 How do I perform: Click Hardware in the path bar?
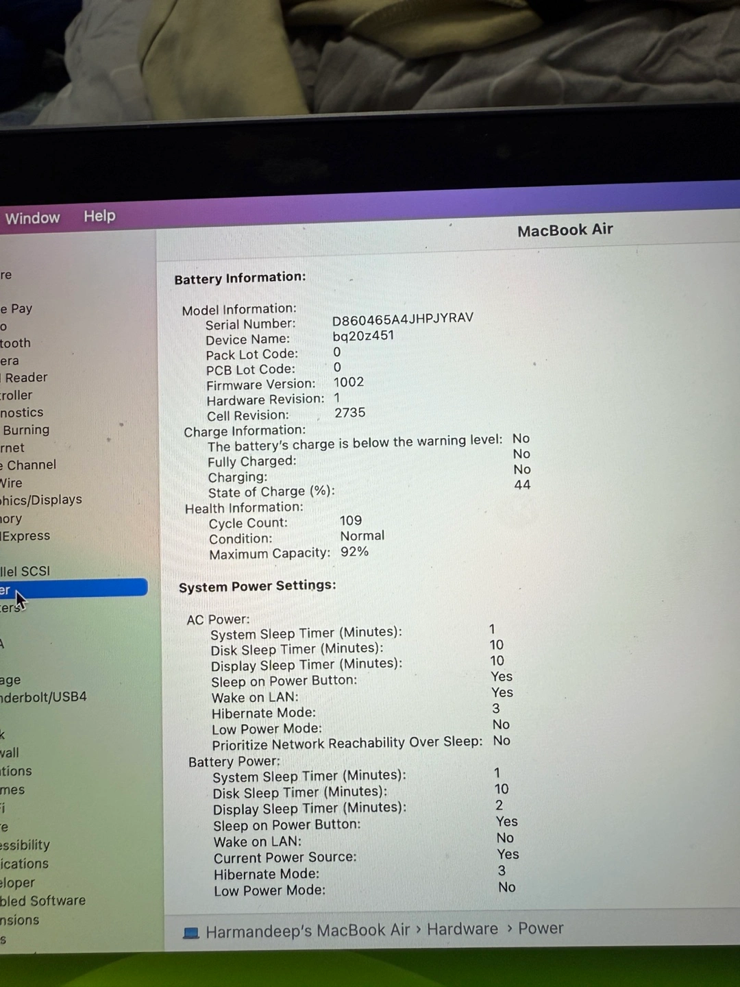tap(463, 929)
